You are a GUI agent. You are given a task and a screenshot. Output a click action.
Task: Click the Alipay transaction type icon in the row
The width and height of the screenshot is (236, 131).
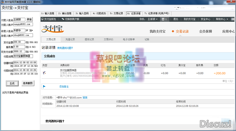[44, 73]
